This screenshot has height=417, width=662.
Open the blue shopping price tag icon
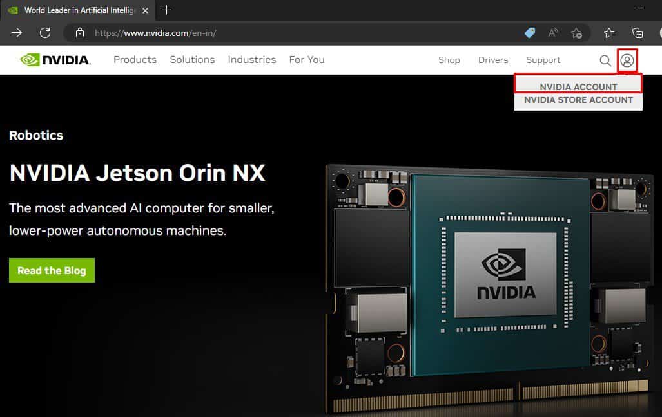click(530, 33)
